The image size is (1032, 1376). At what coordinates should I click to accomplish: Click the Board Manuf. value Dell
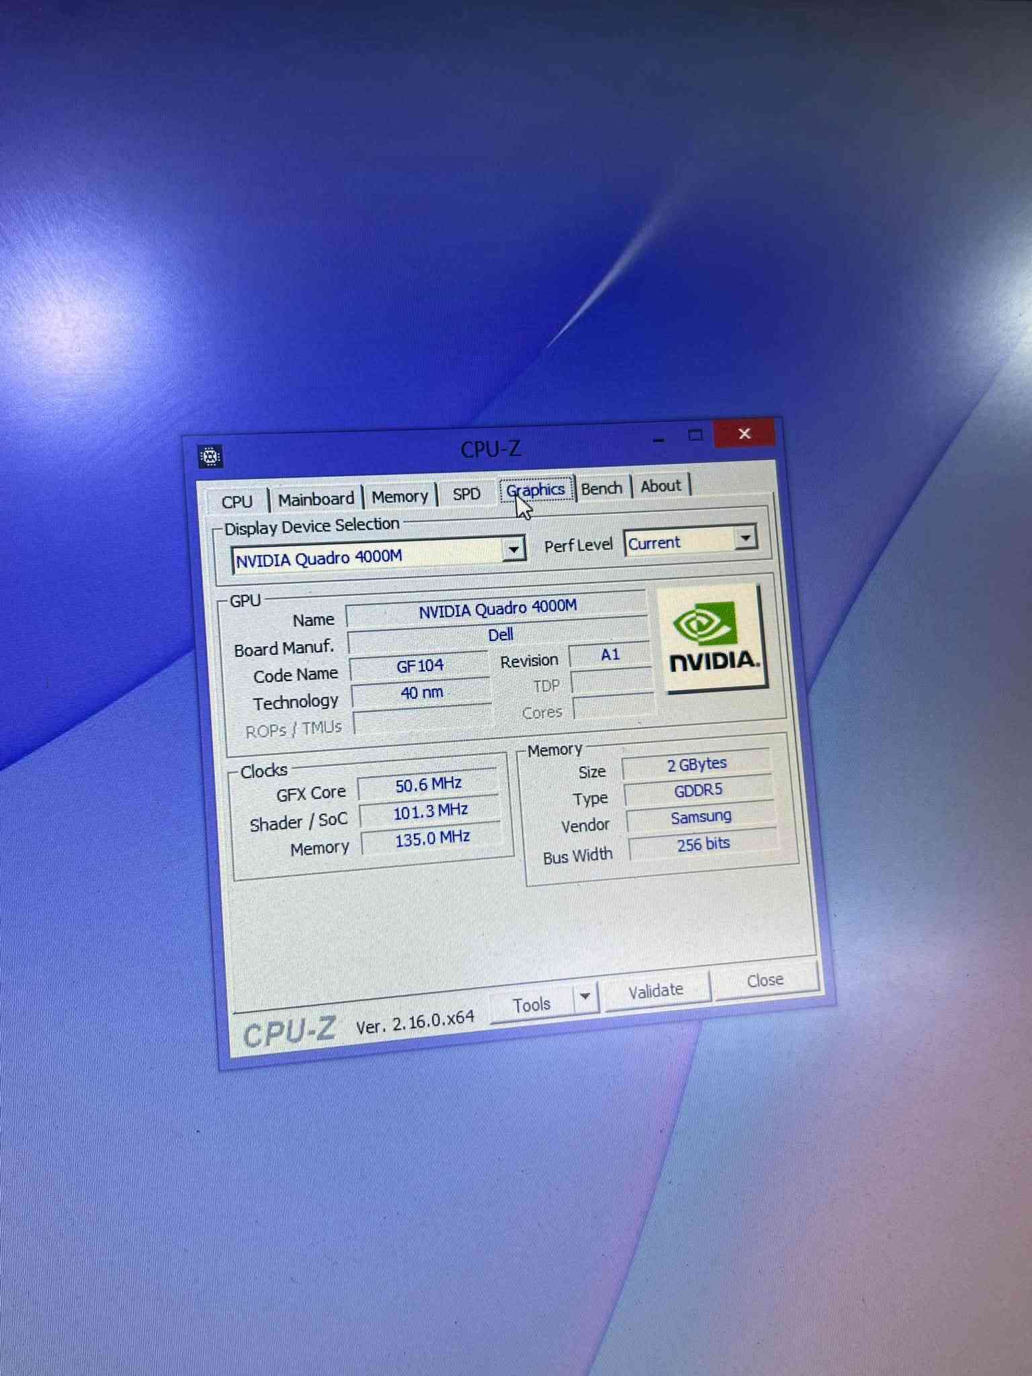click(x=499, y=634)
